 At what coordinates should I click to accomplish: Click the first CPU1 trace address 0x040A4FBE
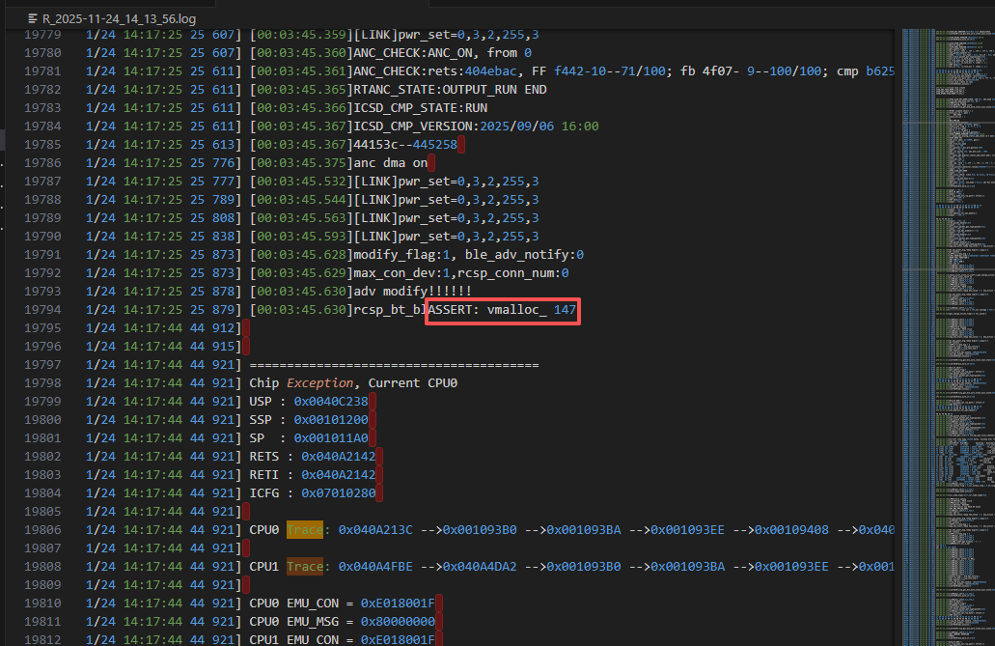(x=375, y=567)
